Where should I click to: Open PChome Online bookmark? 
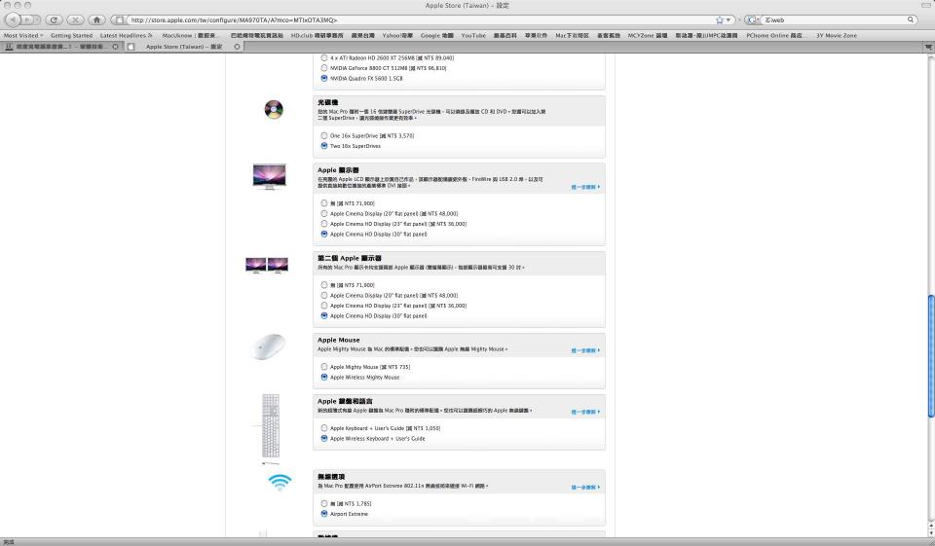pyautogui.click(x=776, y=35)
